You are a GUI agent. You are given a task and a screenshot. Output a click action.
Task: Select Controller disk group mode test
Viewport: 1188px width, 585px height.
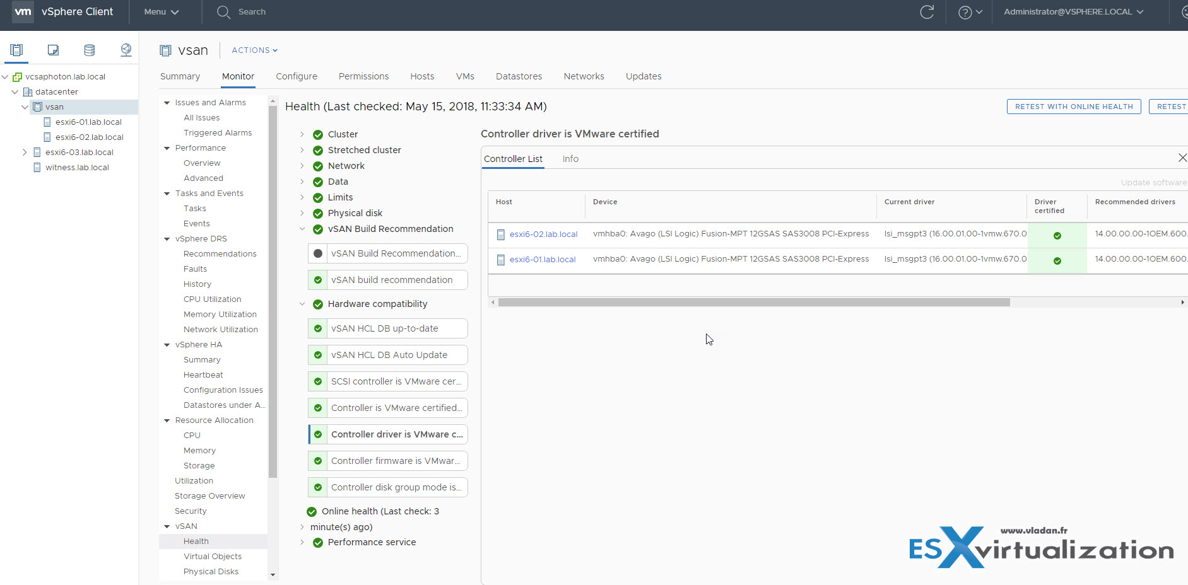(x=388, y=487)
